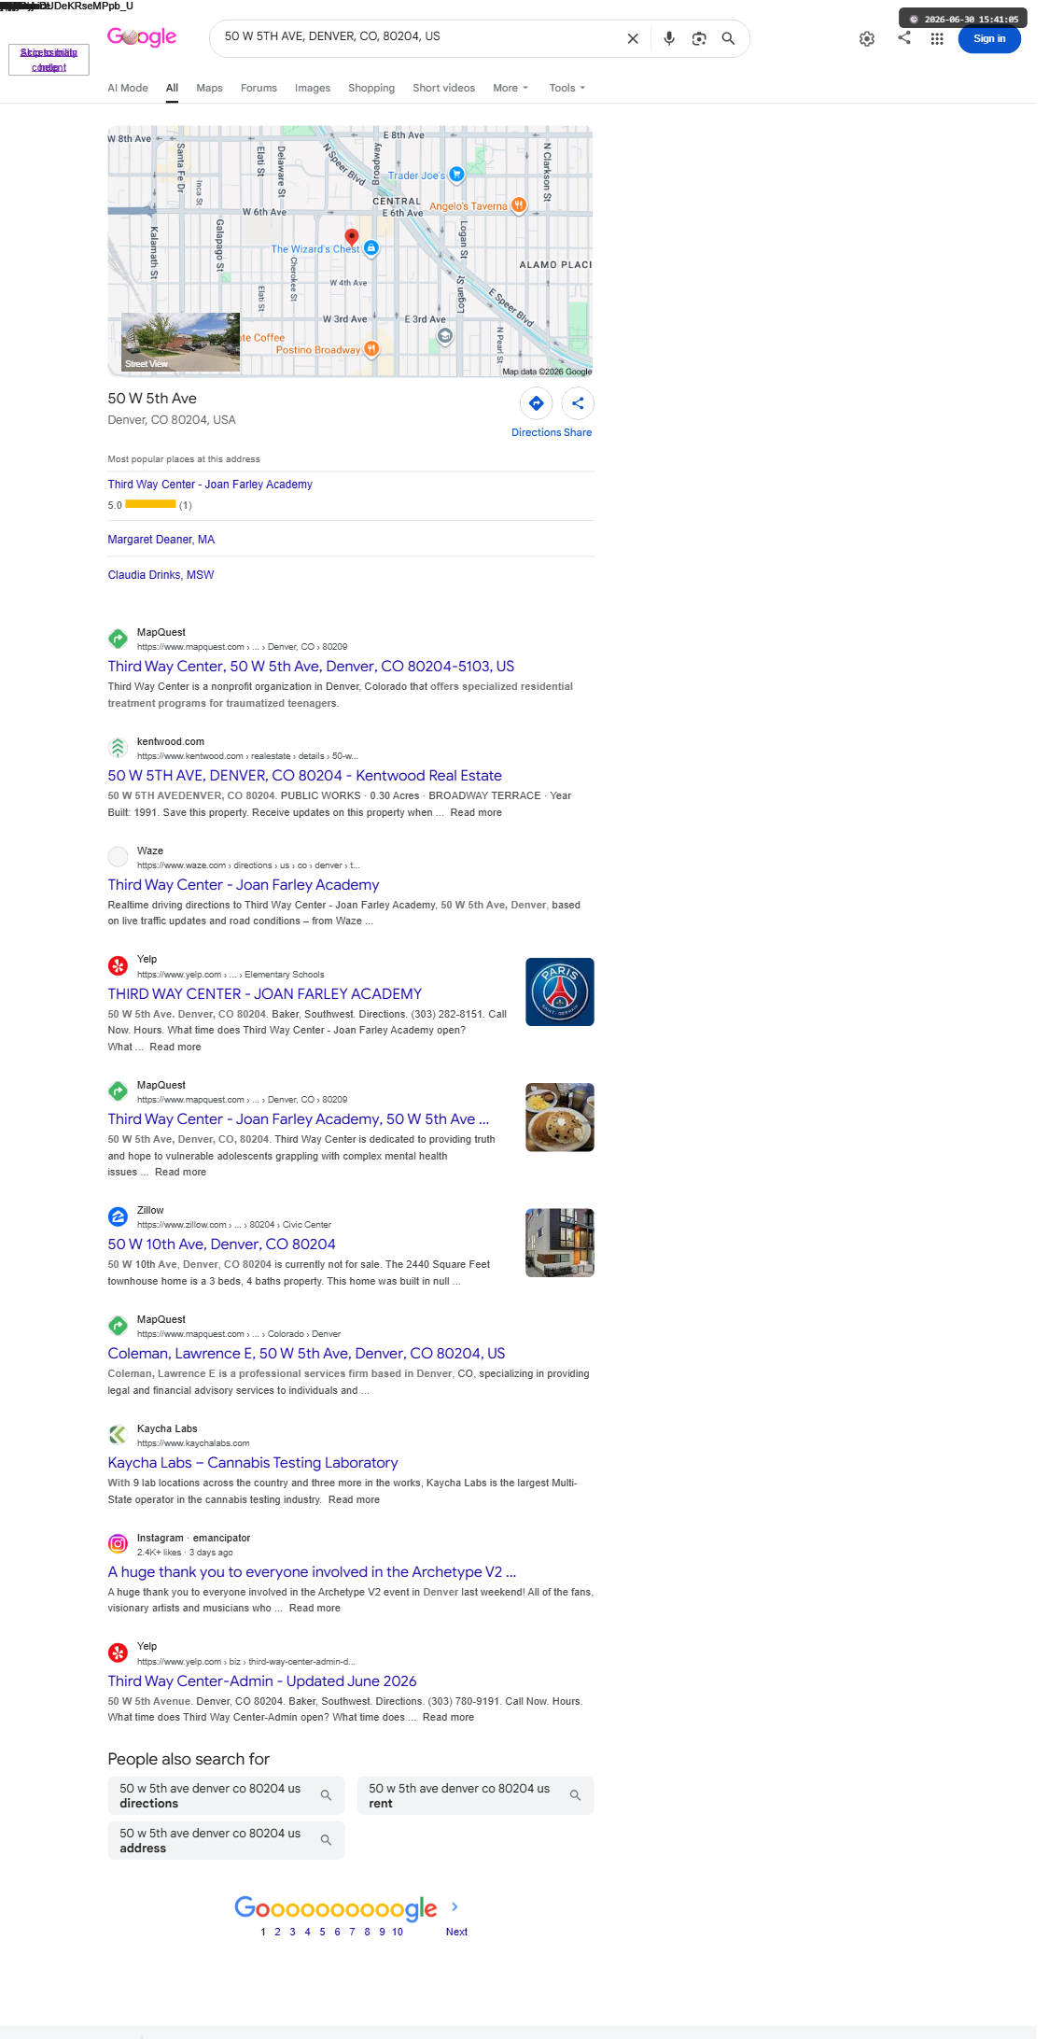Switch to Shopping tab
The width and height of the screenshot is (1049, 2039).
371,88
